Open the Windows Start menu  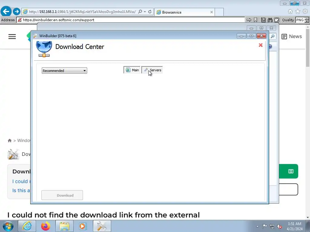8,226
